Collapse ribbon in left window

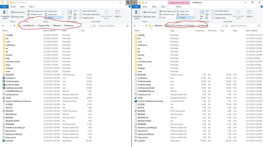[126, 7]
